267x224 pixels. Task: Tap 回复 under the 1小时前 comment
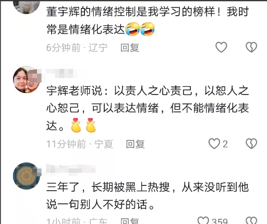click(130, 221)
